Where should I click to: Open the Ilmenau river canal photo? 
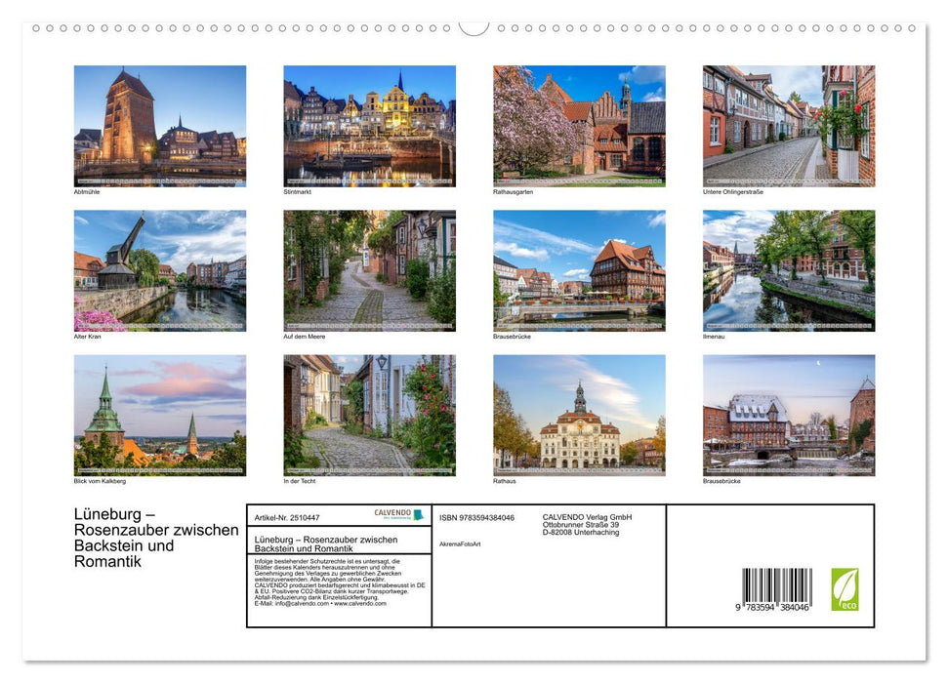pyautogui.click(x=789, y=271)
